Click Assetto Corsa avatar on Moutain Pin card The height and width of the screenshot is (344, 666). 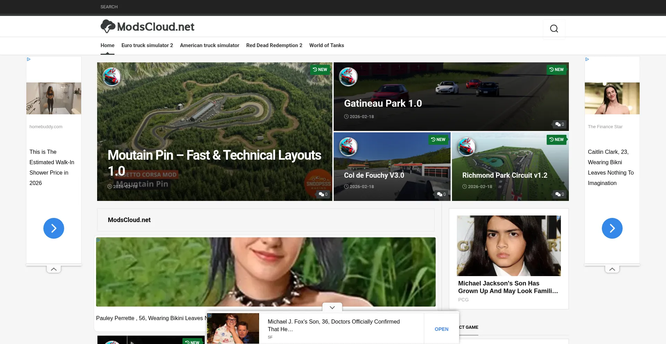pos(112,77)
